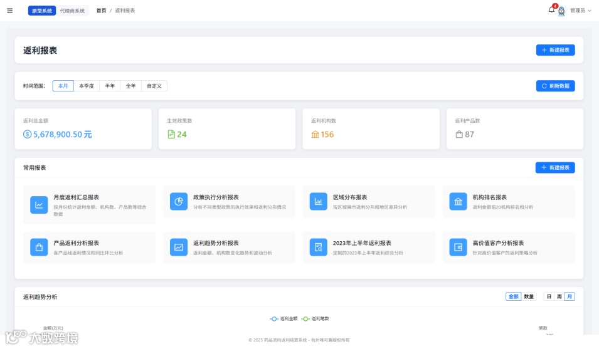Open the 产品返利分析报表 bag icon
Image resolution: width=599 pixels, height=349 pixels.
pos(39,247)
